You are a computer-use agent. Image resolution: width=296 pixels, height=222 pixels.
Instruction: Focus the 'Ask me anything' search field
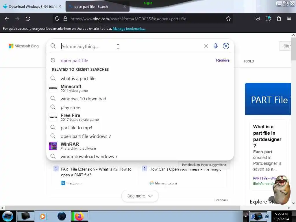point(131,47)
